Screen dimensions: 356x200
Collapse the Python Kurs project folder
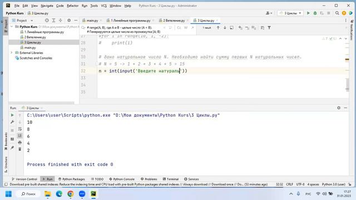tap(12, 27)
